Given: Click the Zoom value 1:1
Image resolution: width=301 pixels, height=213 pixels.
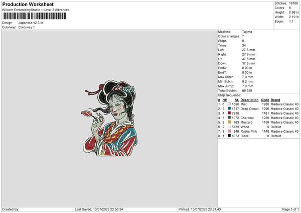Looking at the screenshot, I should [291, 21].
